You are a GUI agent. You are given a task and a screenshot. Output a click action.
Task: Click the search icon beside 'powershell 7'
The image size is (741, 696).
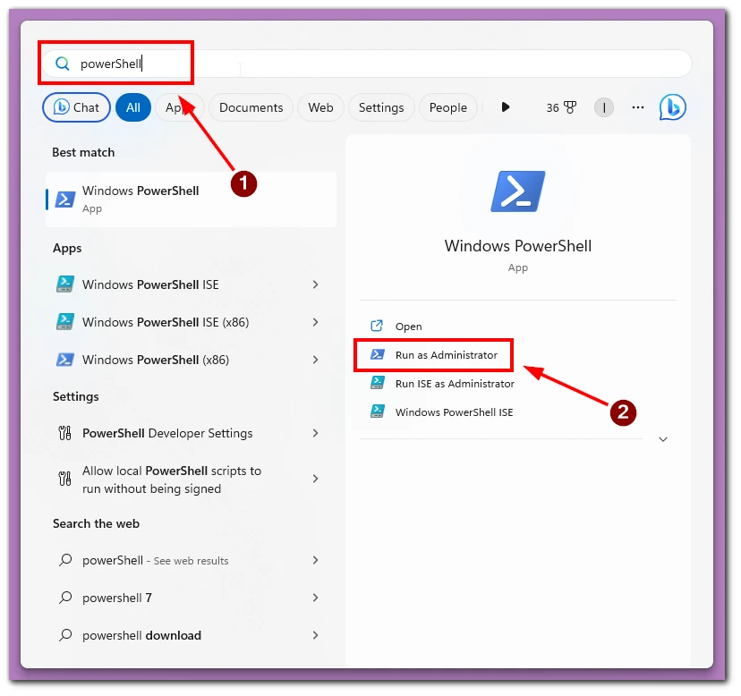(x=65, y=598)
